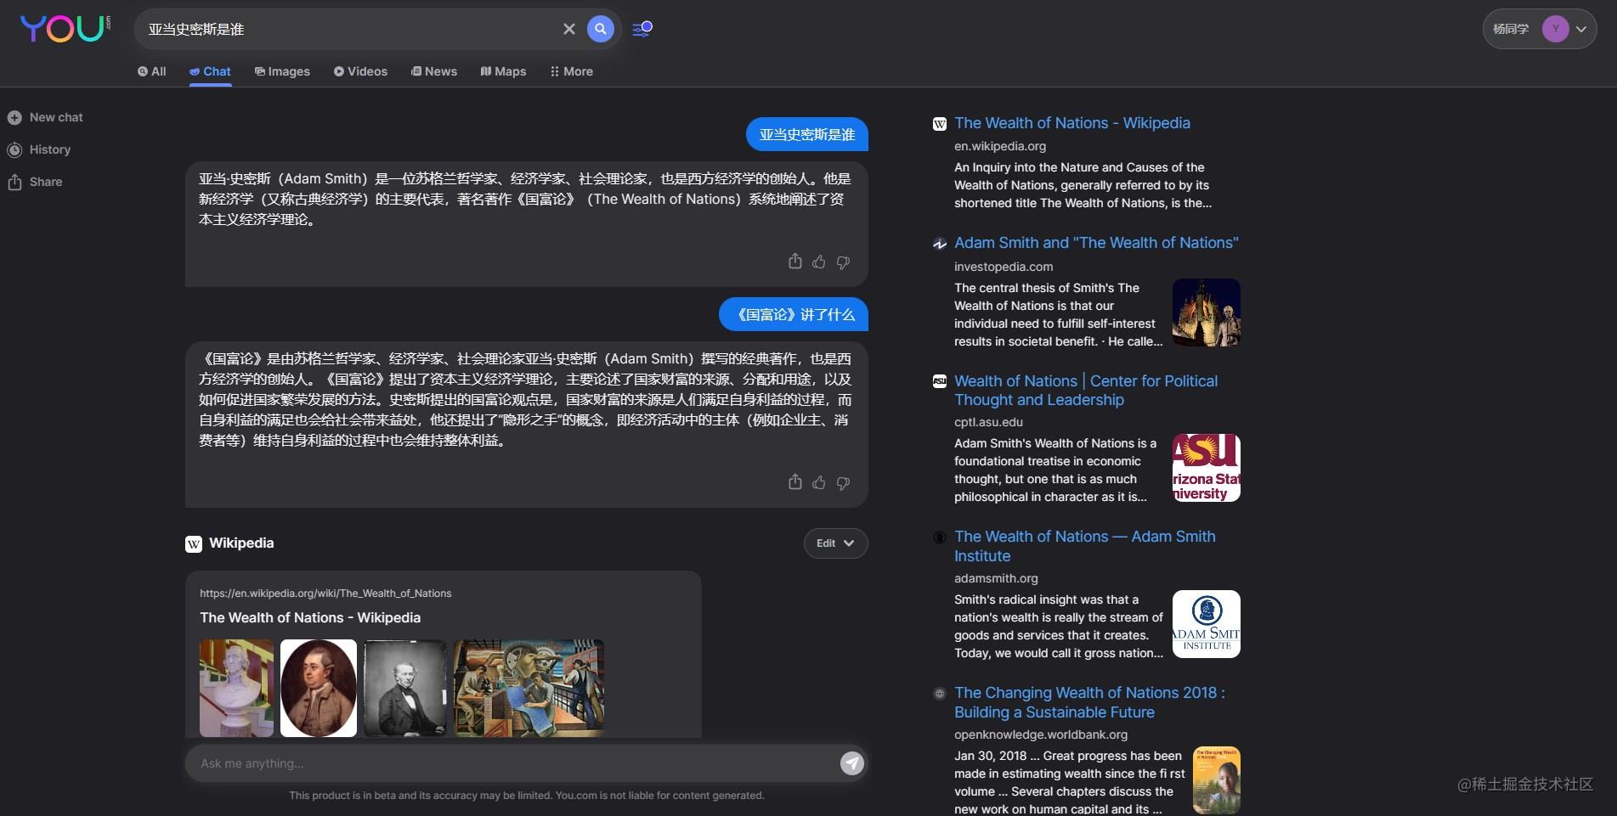Screen dimensions: 1617x816
Task: Open Adam Smith and The Wealth of Nations result
Action: [x=1096, y=243]
